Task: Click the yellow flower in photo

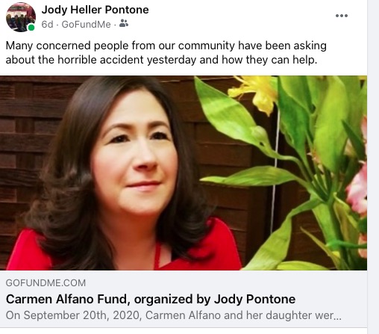Action: (257, 93)
